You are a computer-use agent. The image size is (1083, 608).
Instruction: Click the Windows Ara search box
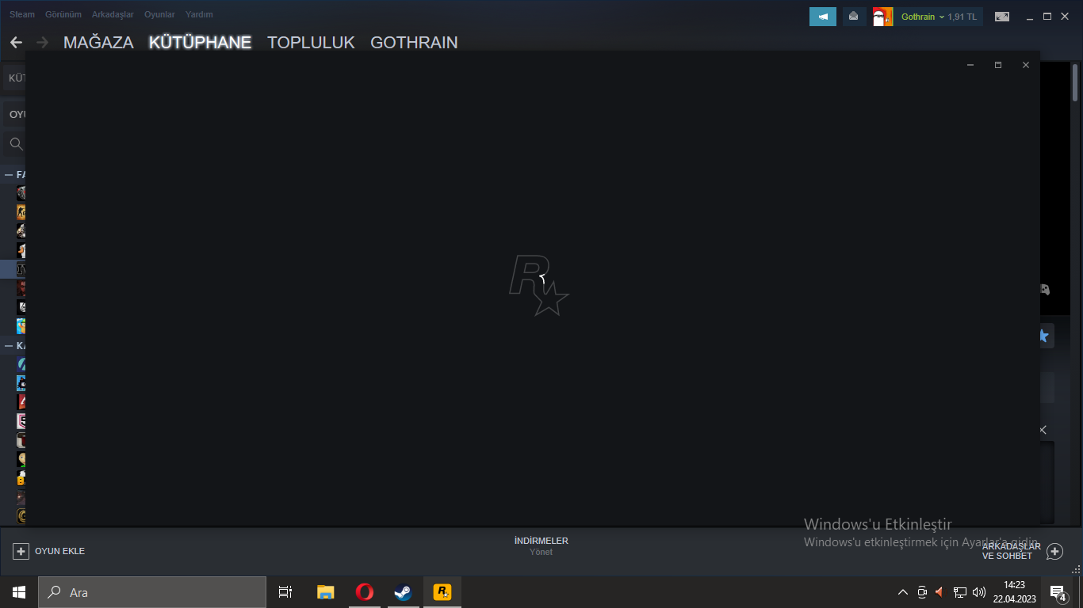[x=152, y=592]
